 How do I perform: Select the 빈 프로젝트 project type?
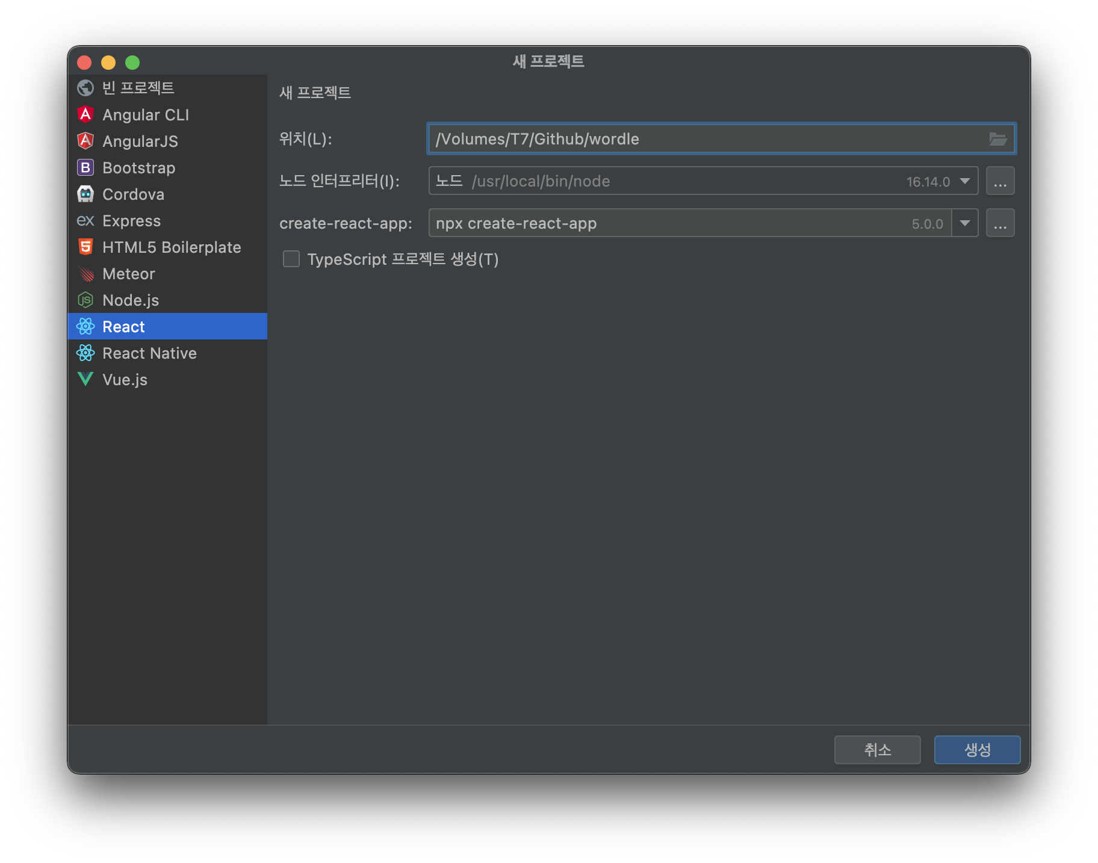click(167, 88)
